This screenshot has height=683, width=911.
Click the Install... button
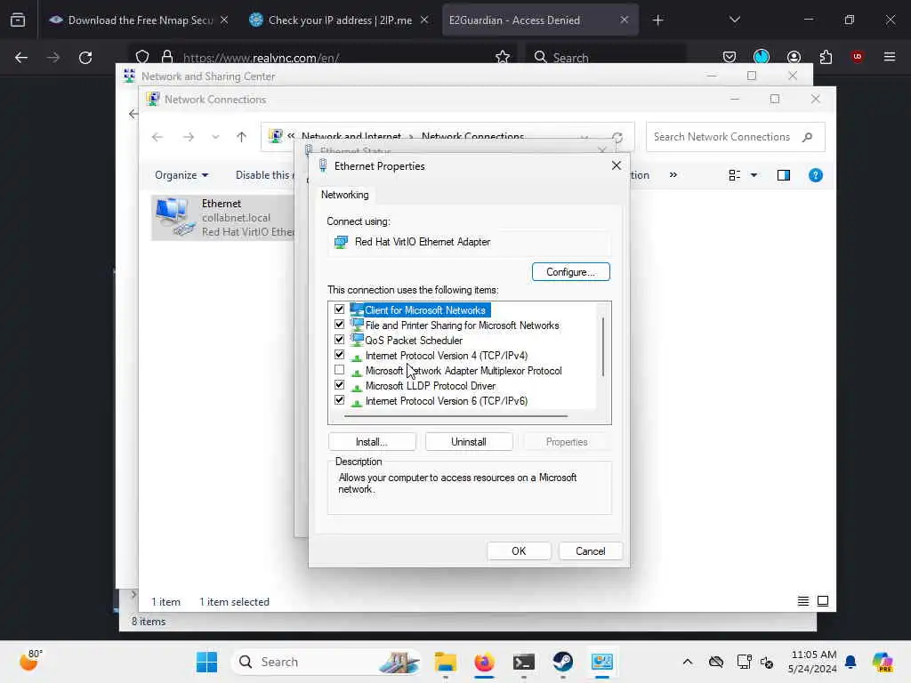[x=372, y=442]
